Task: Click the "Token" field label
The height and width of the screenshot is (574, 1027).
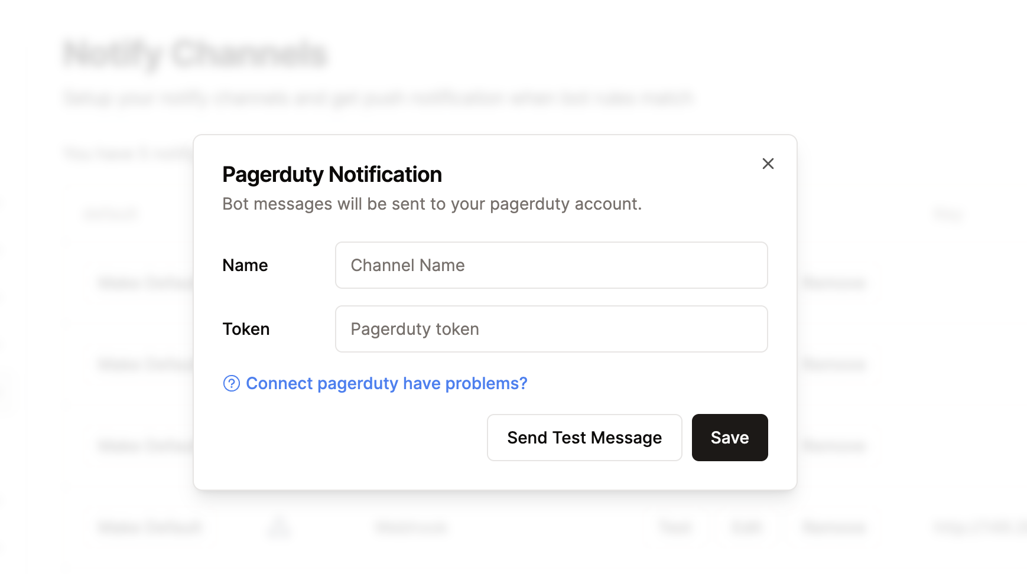Action: (x=246, y=329)
